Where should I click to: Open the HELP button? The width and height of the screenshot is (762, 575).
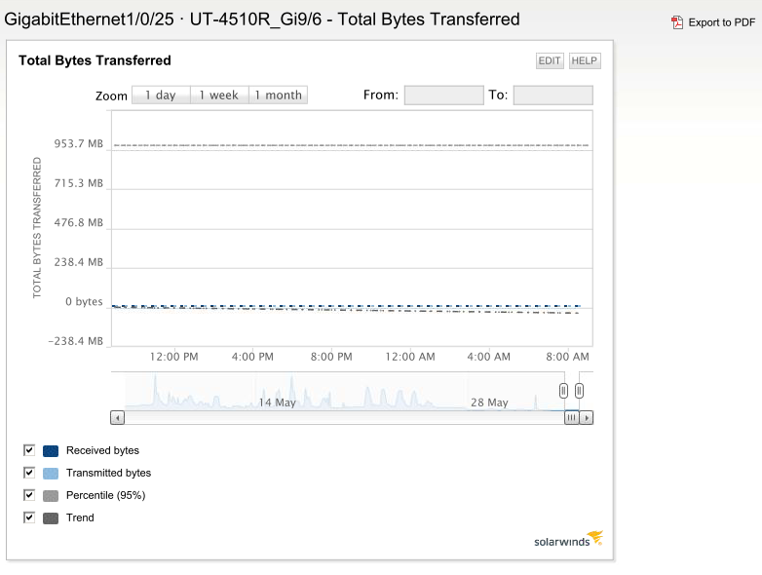[x=585, y=60]
